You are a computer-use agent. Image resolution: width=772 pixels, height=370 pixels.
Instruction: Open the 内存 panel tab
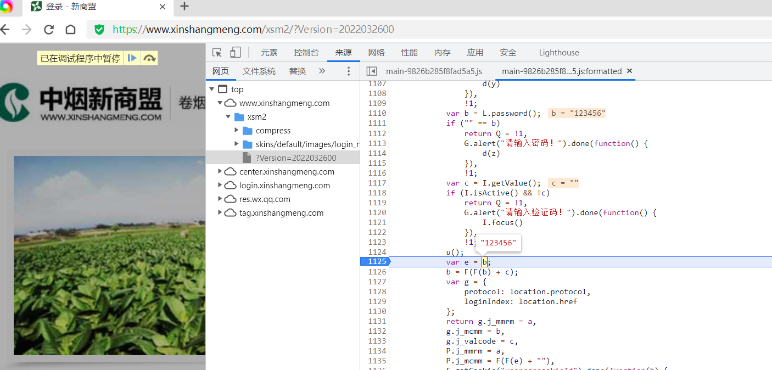[x=443, y=53]
